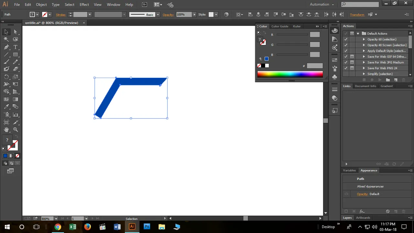Open the stroke weight dropdown
This screenshot has width=414, height=233.
[x=90, y=15]
